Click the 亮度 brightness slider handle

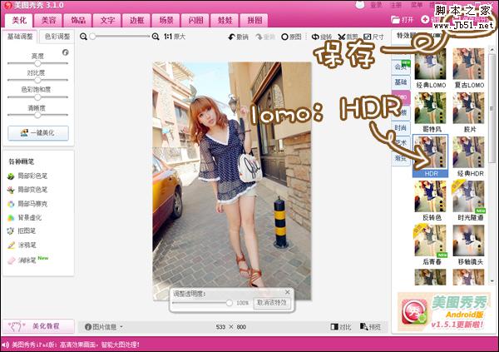(37, 63)
